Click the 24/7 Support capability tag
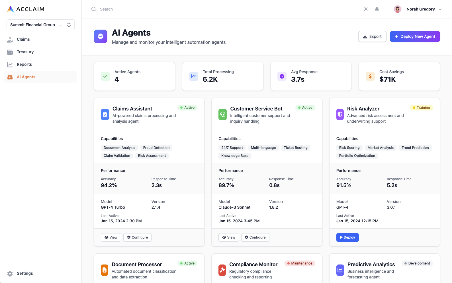 232,148
